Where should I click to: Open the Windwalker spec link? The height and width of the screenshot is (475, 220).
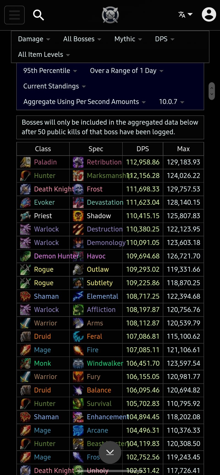(x=105, y=364)
